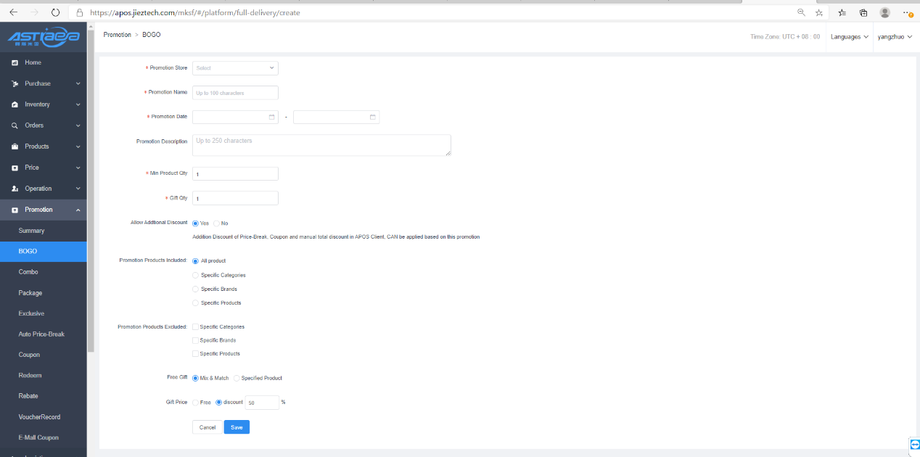Open the Languages dropdown
The width and height of the screenshot is (920, 457).
(849, 37)
